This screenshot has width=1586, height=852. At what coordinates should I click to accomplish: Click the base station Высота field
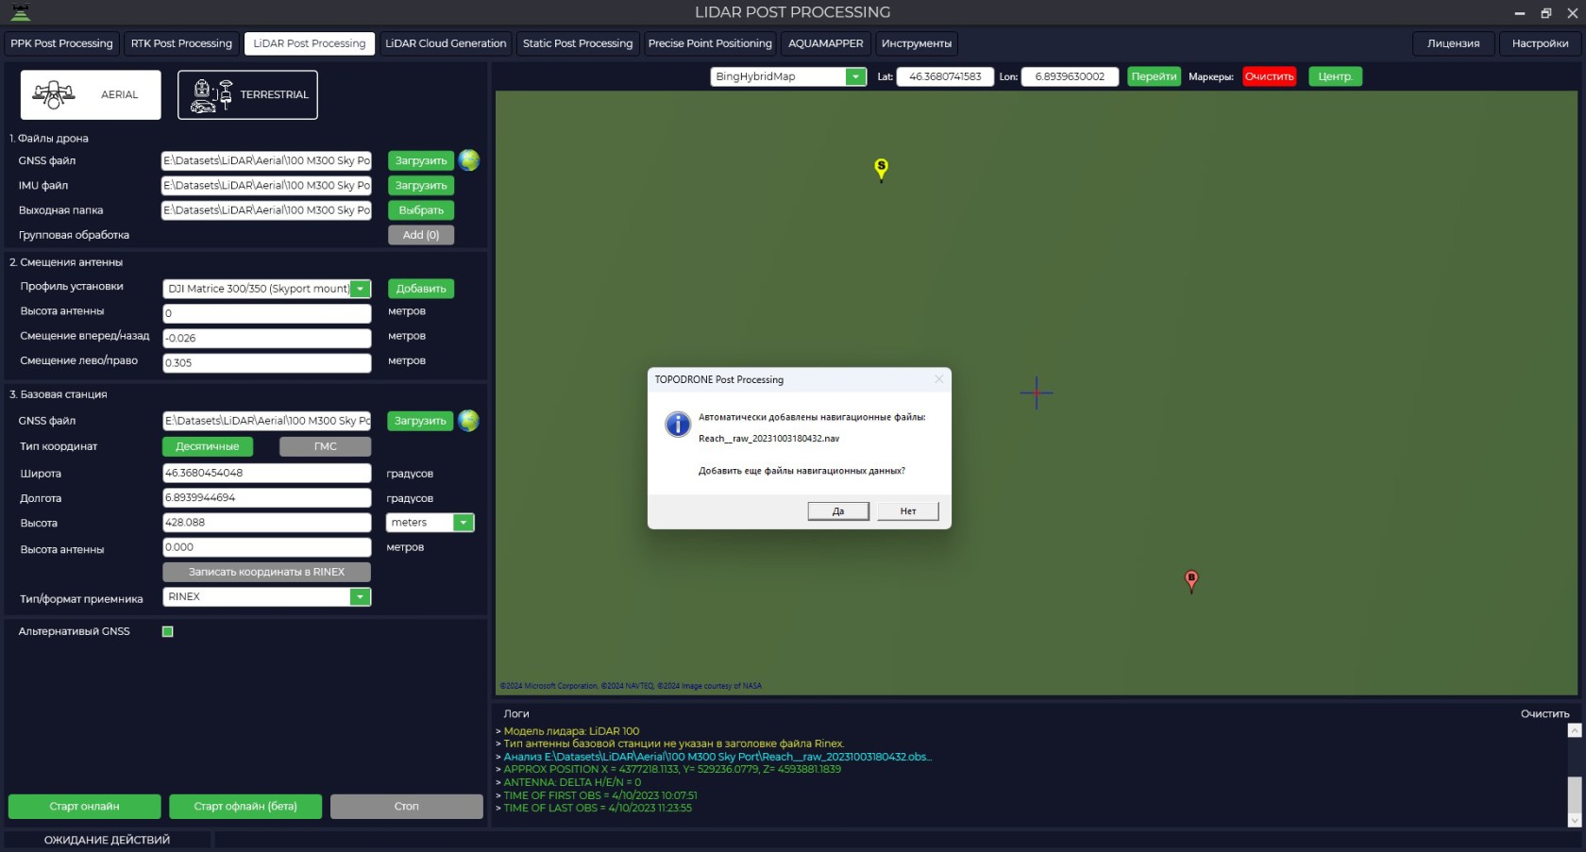[267, 523]
